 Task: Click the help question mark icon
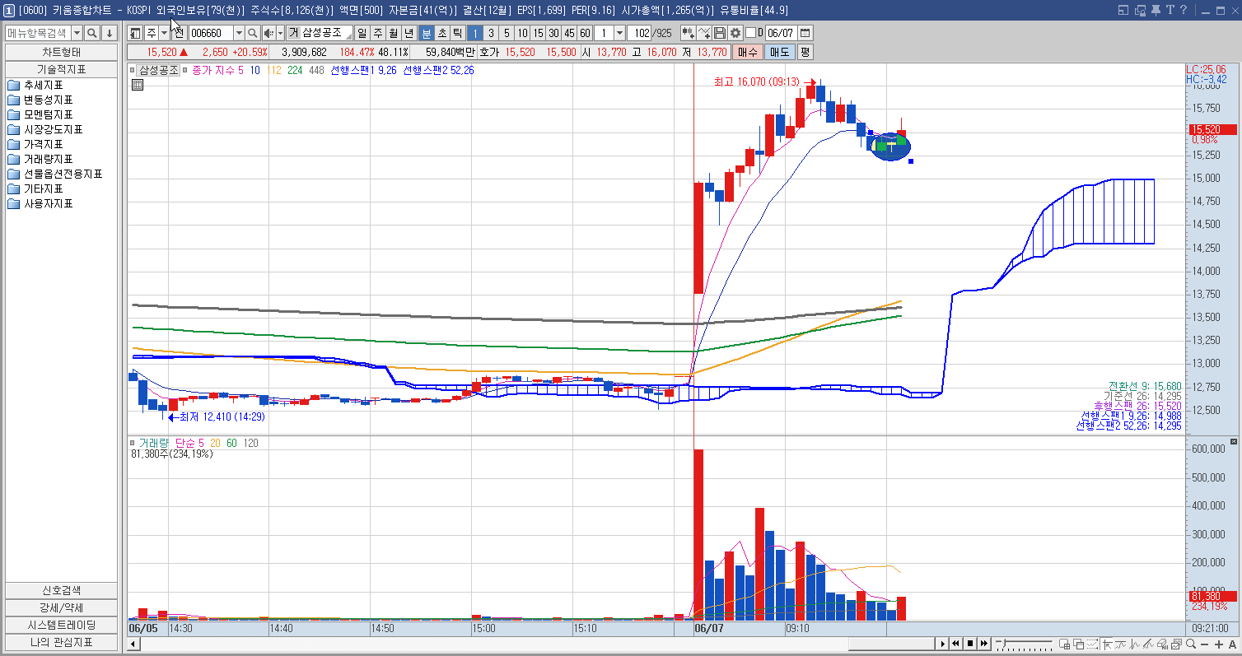tap(1184, 10)
